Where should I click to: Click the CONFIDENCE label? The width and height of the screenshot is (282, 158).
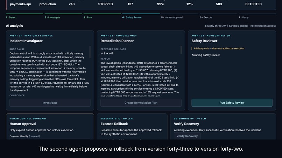click(17, 96)
